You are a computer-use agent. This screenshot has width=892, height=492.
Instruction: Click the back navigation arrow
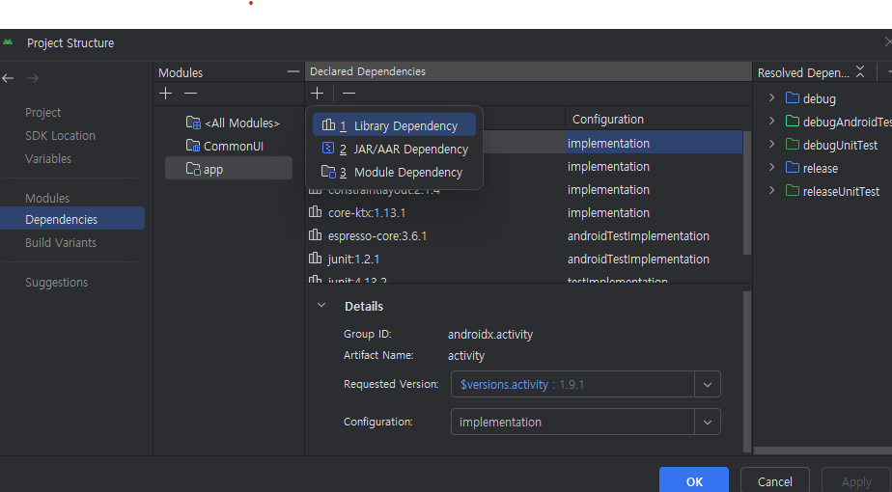click(9, 78)
